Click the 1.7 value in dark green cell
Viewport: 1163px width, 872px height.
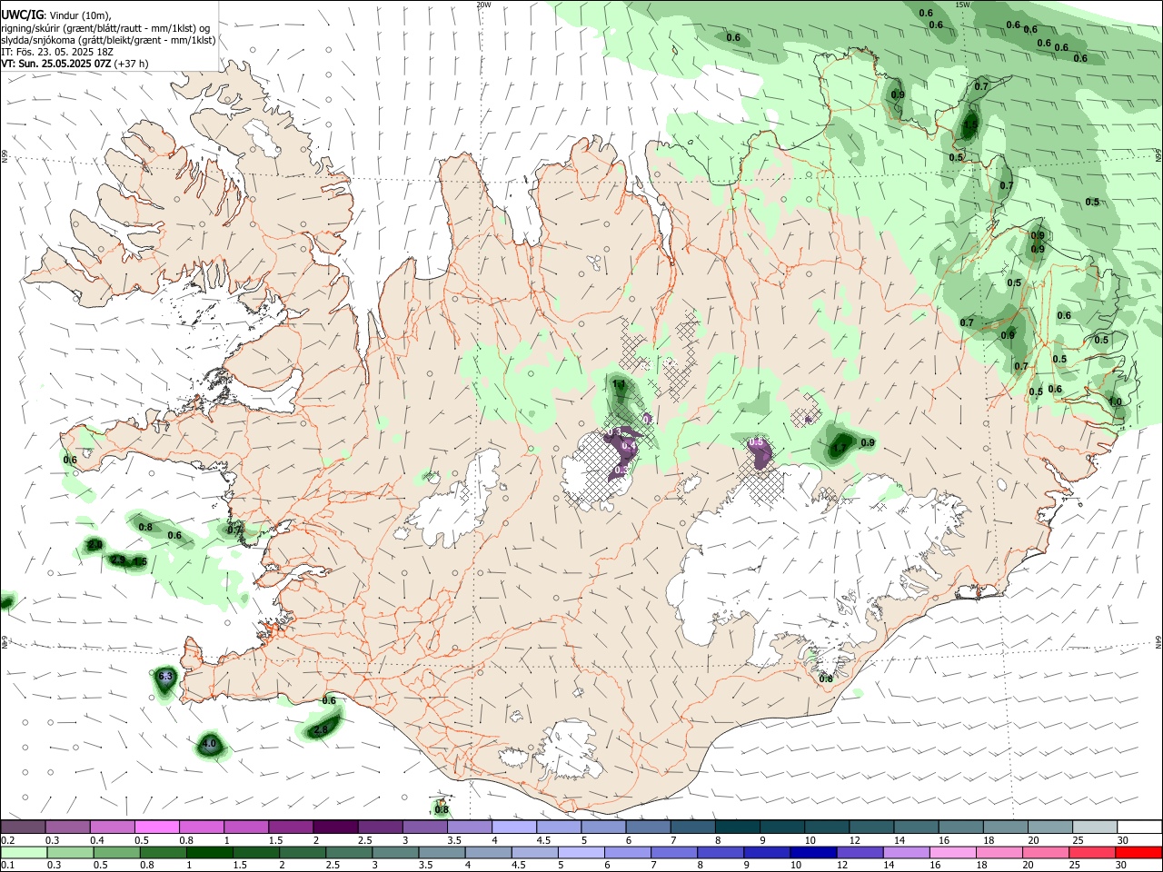point(840,448)
